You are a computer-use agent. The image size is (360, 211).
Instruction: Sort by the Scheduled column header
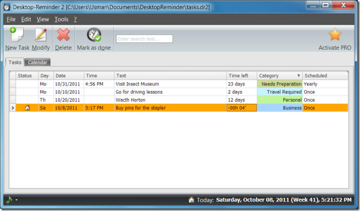point(325,76)
